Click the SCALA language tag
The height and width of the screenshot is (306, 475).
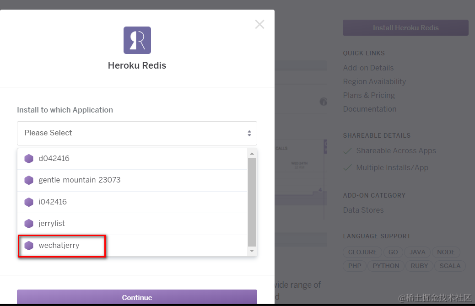(450, 266)
